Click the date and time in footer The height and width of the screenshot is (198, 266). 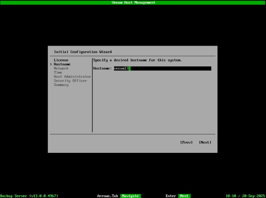[245, 196]
